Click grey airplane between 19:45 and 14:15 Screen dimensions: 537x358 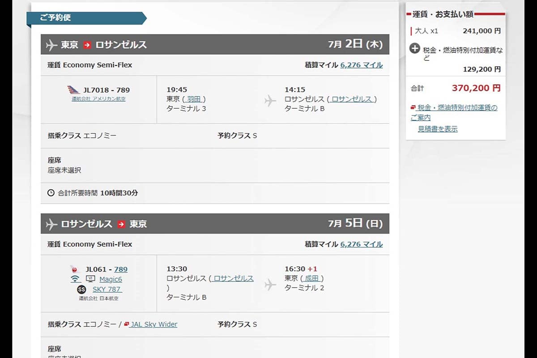(270, 101)
